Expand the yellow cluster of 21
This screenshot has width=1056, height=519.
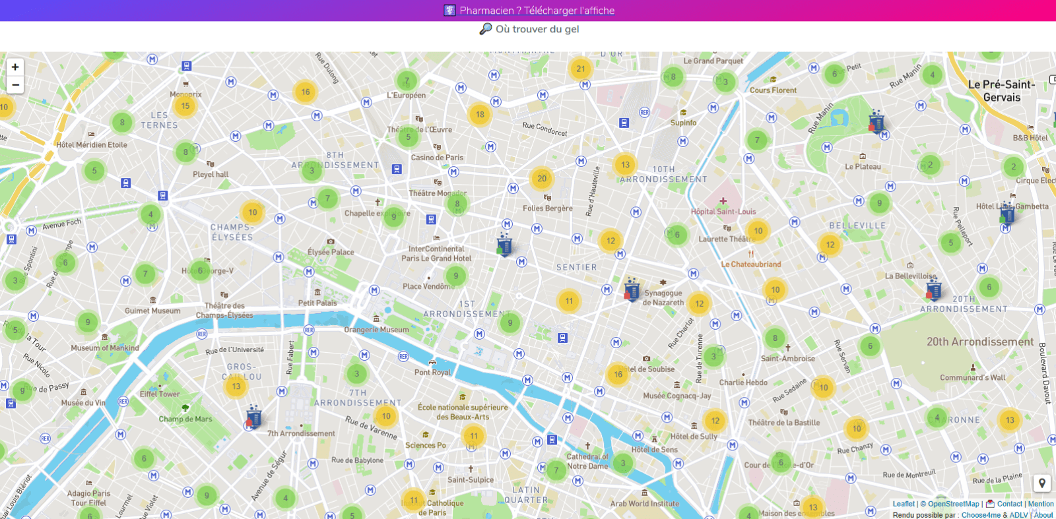coord(581,69)
